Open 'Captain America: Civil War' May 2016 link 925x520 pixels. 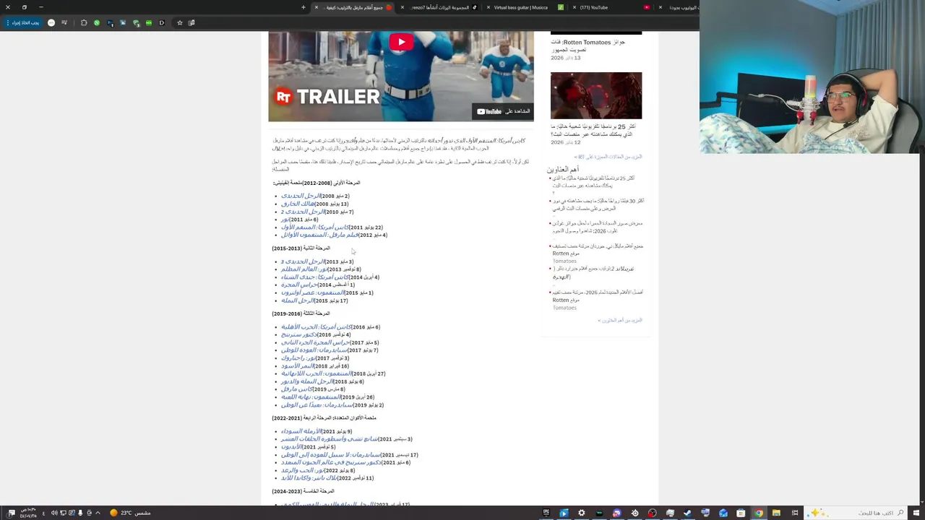pos(317,327)
